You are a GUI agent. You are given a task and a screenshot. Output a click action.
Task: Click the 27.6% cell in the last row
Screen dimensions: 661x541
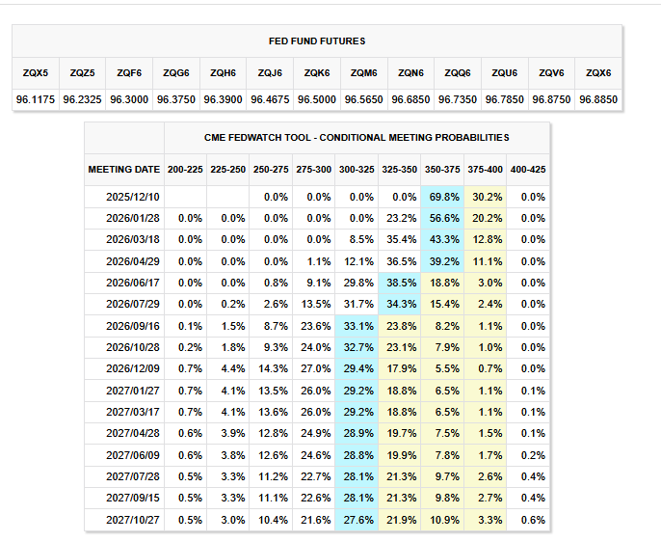pos(357,520)
